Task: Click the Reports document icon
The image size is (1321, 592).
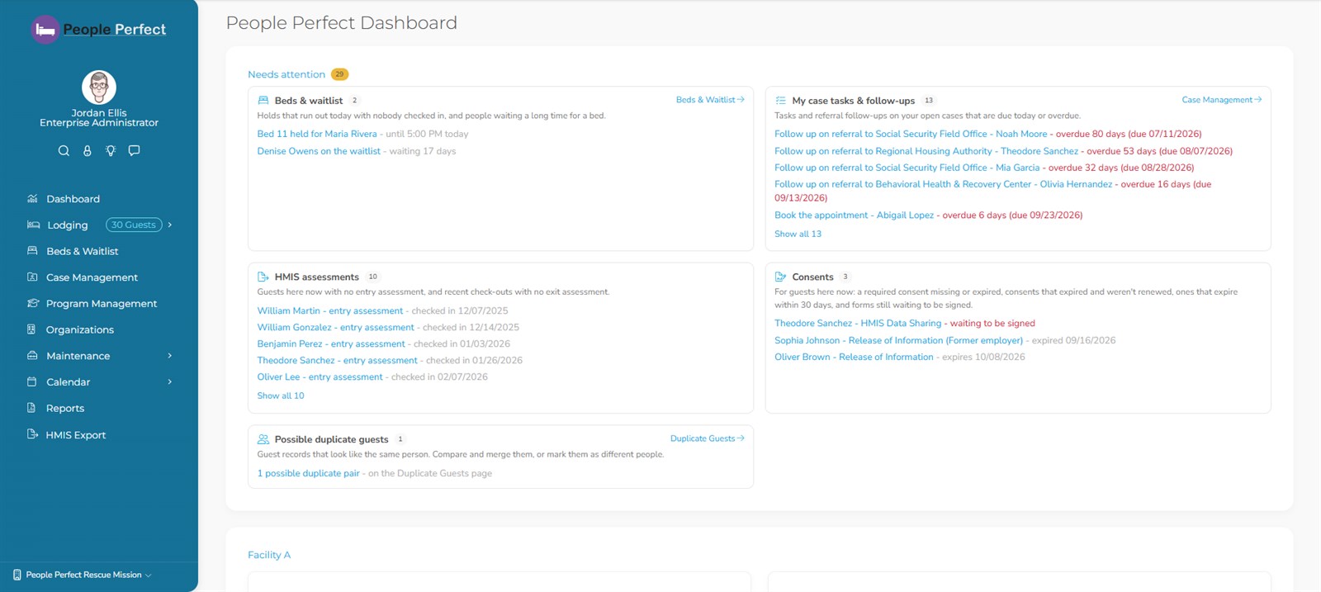Action: coord(32,408)
